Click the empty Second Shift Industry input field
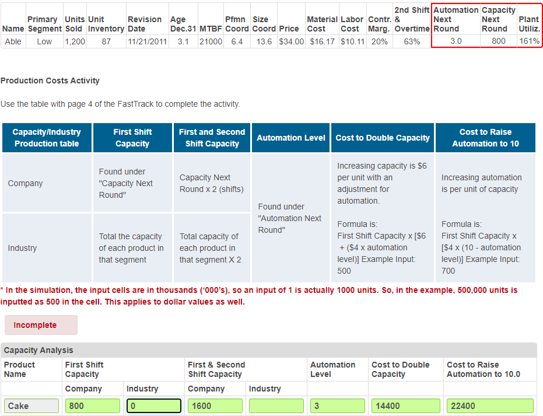 coord(276,405)
